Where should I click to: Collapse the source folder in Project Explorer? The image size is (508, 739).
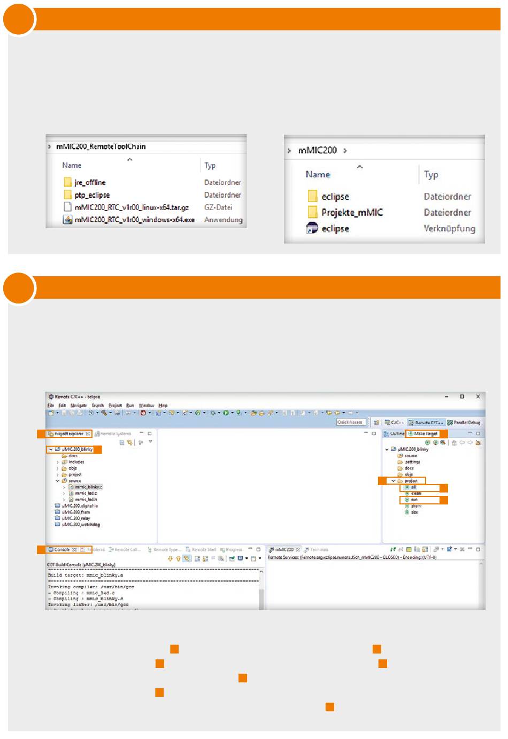(x=58, y=481)
